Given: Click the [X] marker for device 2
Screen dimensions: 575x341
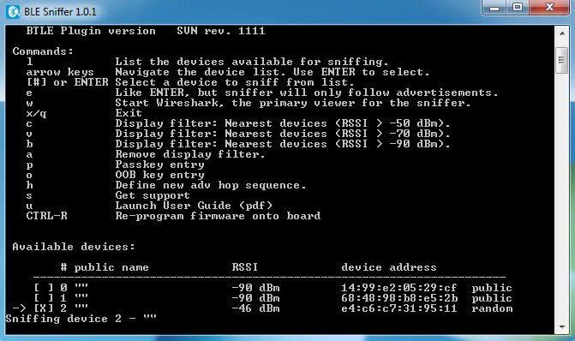Looking at the screenshot, I should [x=44, y=308].
